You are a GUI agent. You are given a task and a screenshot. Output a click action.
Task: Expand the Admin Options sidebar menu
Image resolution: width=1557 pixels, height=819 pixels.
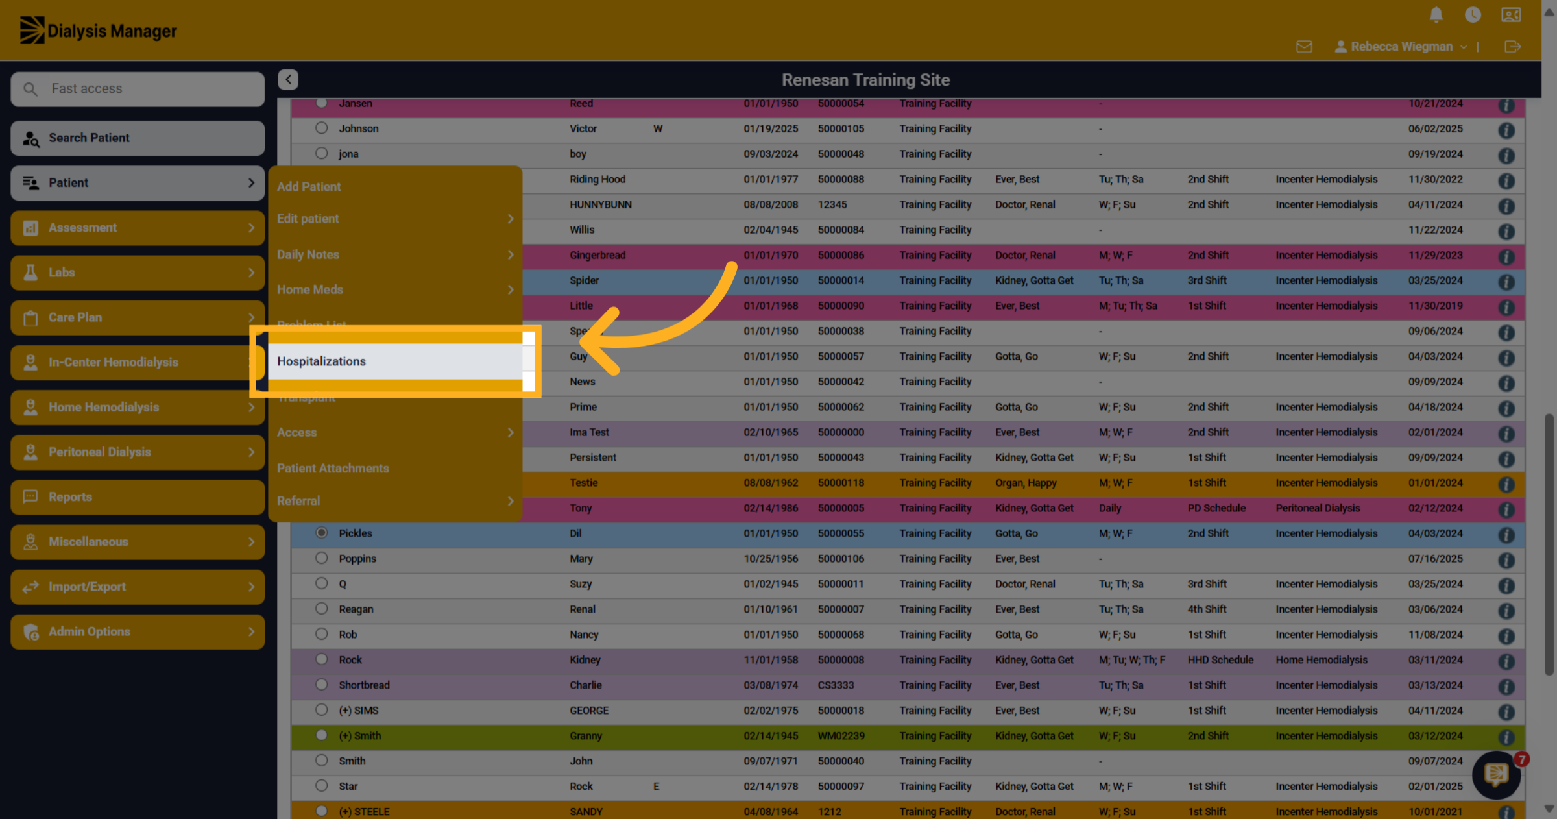(x=138, y=631)
